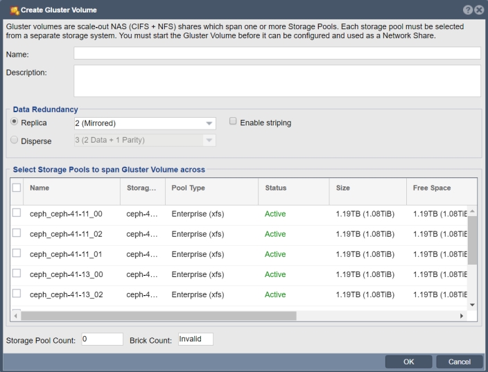Select the Disperse radio button
The height and width of the screenshot is (372, 488).
point(14,140)
